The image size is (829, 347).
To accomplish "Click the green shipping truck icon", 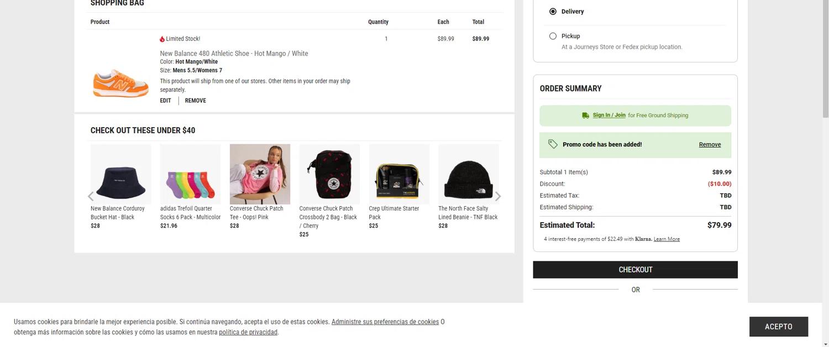I will [585, 115].
